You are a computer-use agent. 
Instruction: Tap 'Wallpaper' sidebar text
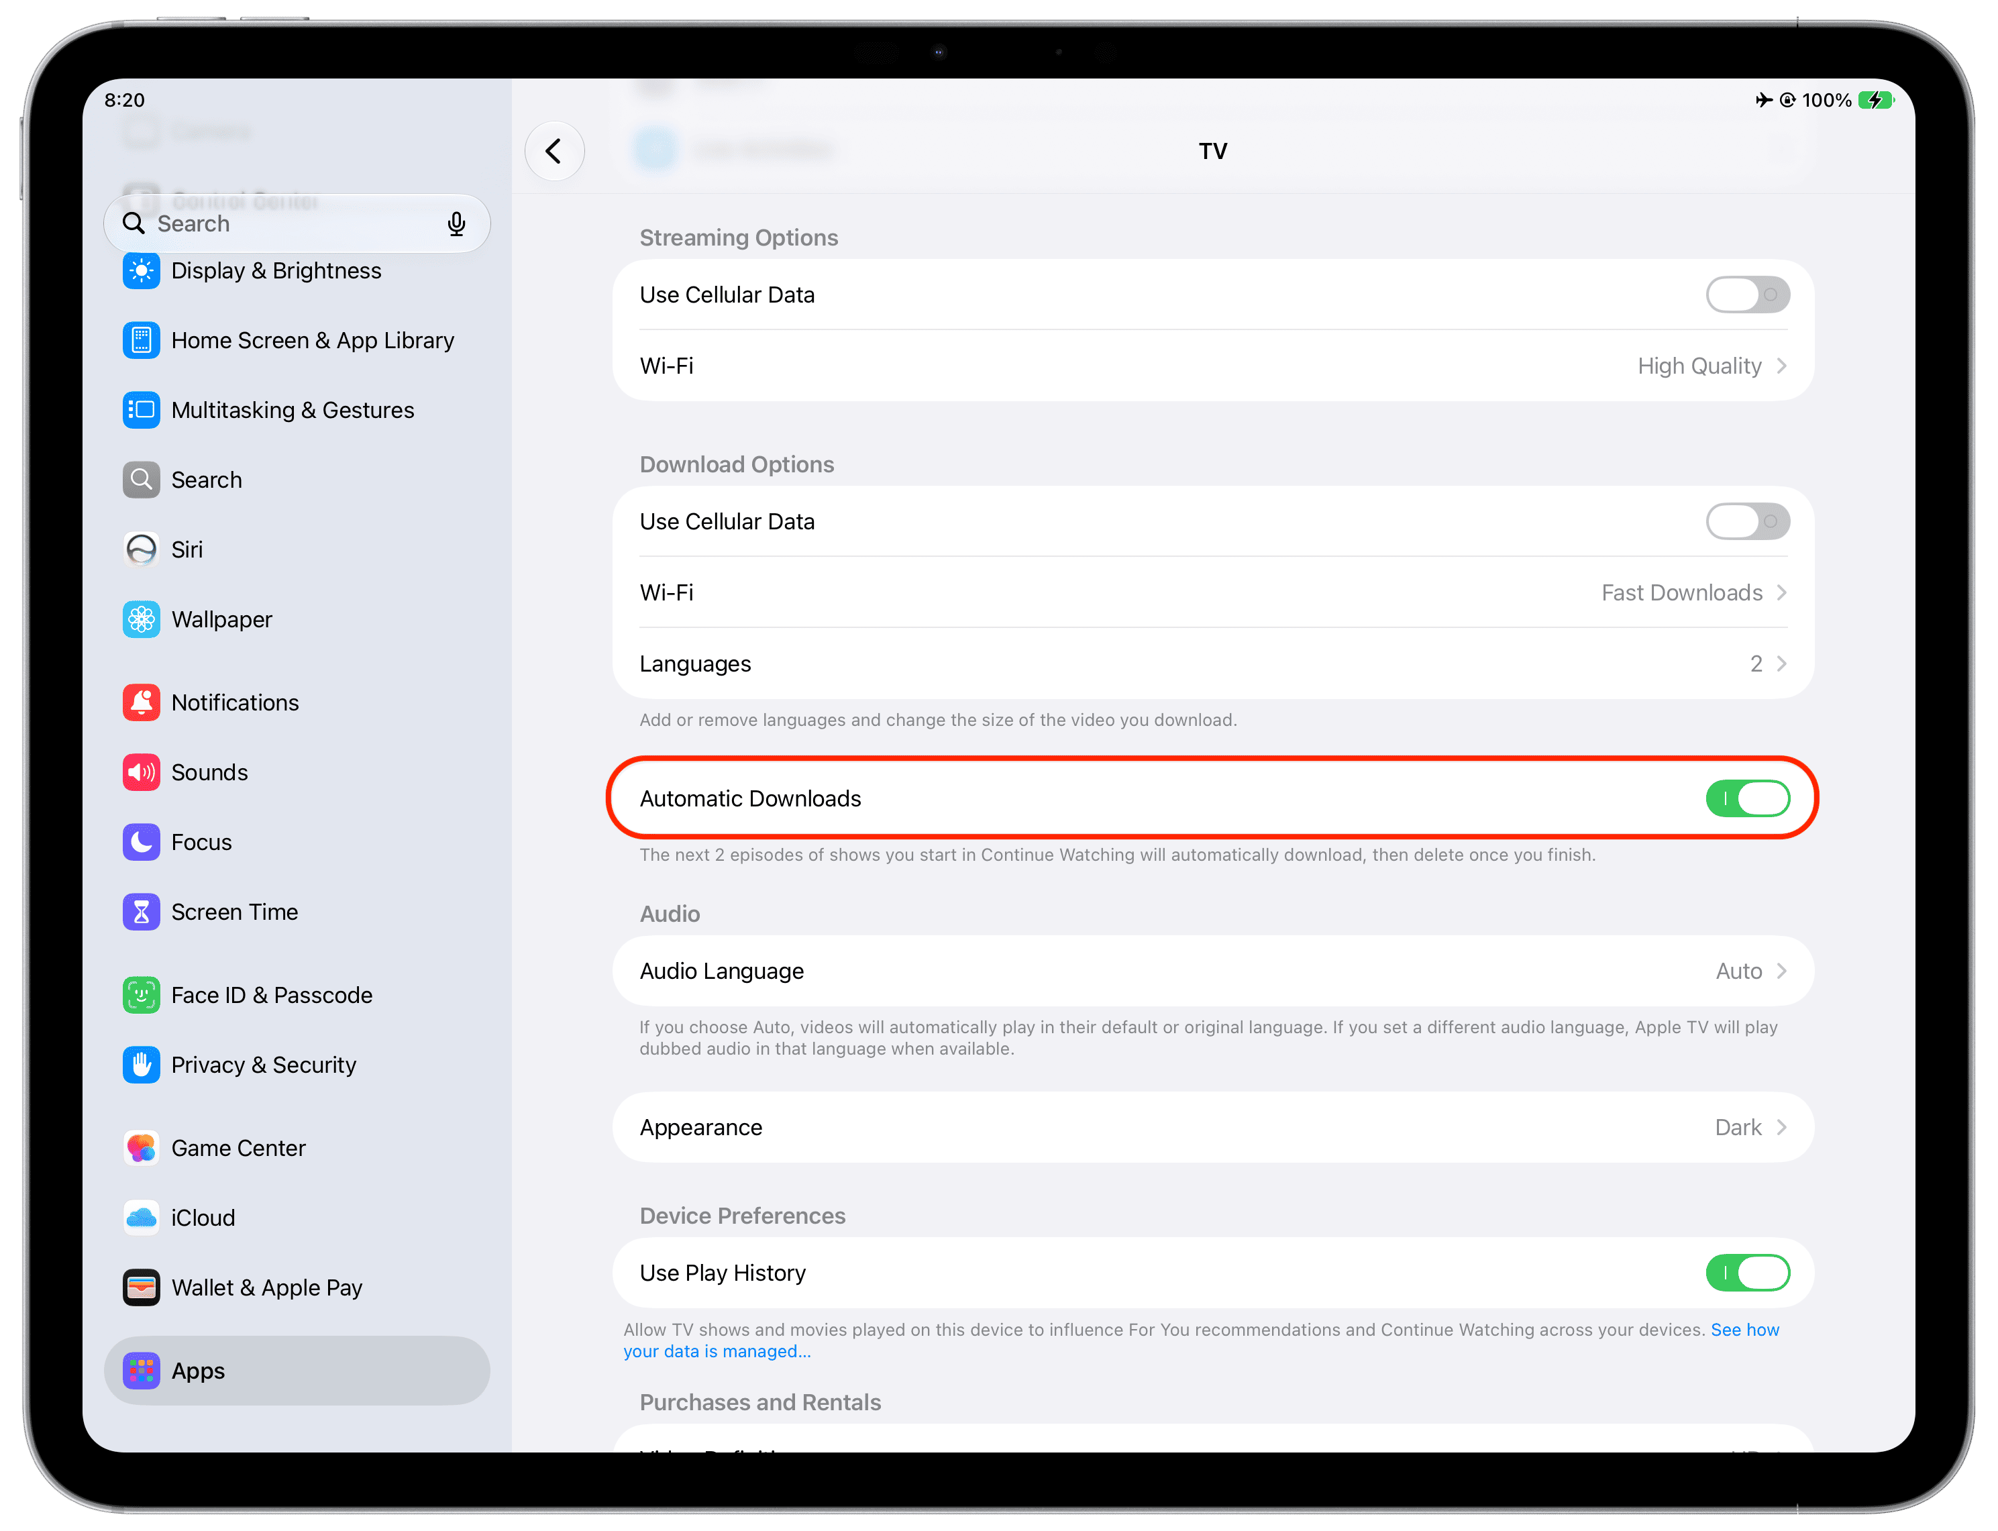click(x=221, y=620)
